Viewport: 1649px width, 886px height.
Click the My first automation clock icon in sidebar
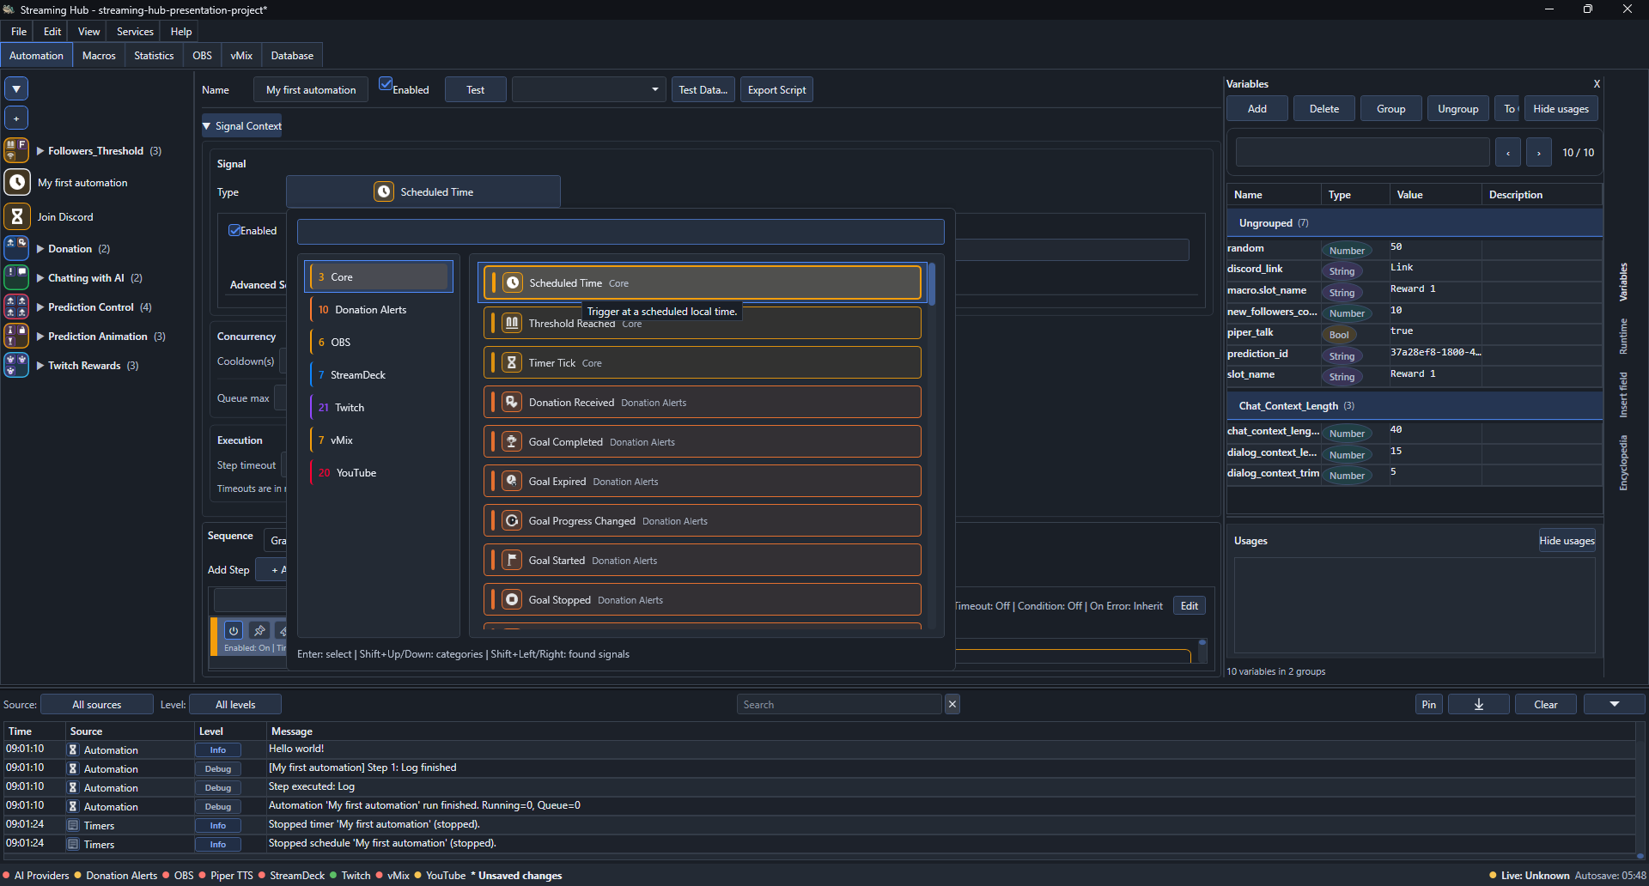(x=17, y=182)
